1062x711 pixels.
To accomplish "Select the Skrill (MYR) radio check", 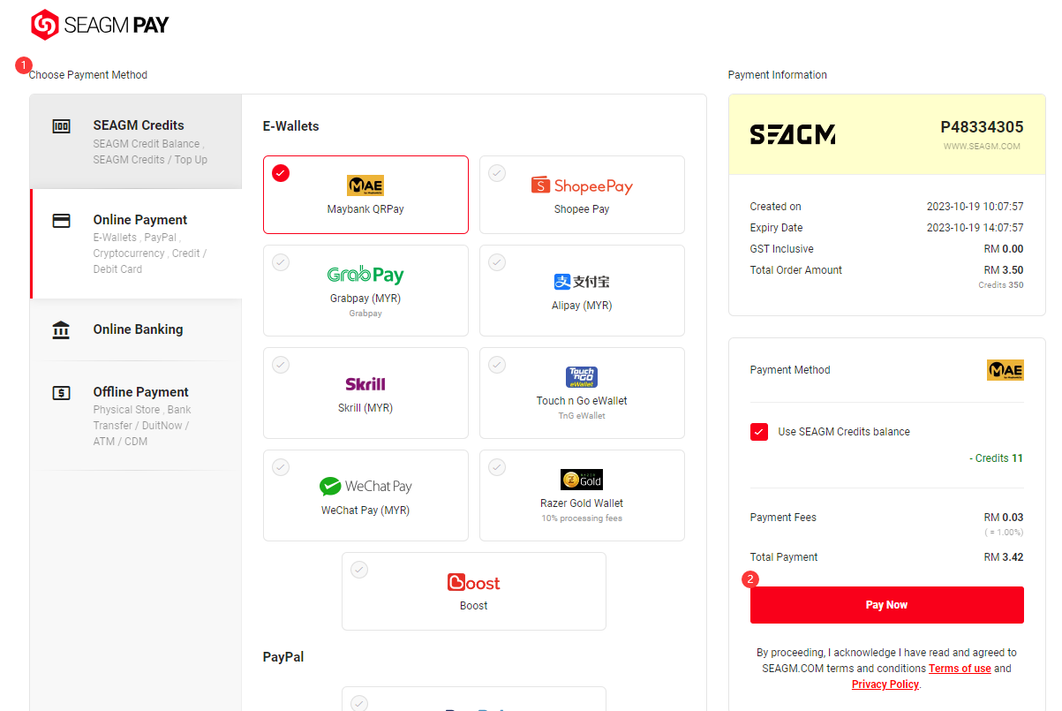I will (281, 365).
